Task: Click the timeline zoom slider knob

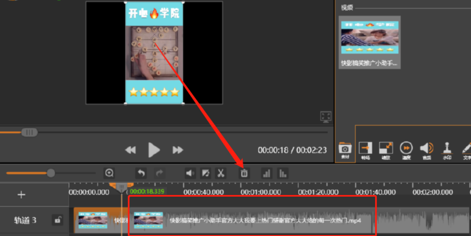Action: point(51,173)
